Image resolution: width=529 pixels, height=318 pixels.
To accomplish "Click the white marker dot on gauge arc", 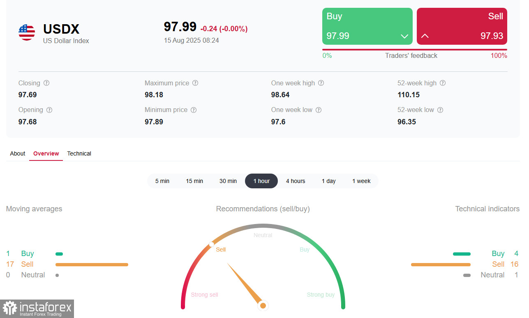I will point(211,245).
